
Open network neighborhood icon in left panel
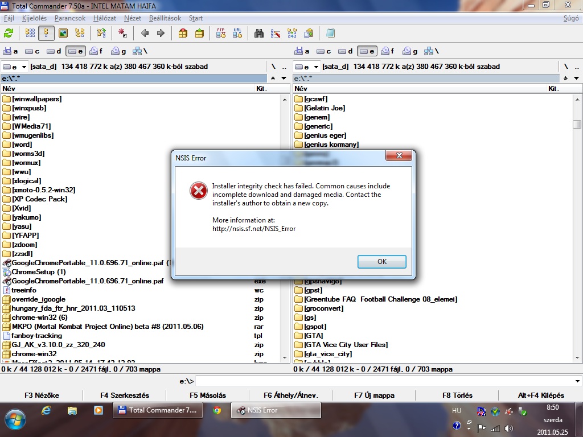click(140, 51)
